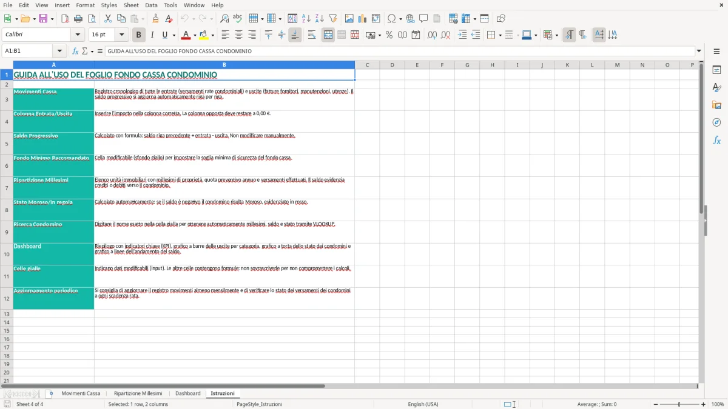728x409 pixels.
Task: Open Find and Replace
Action: [x=224, y=19]
